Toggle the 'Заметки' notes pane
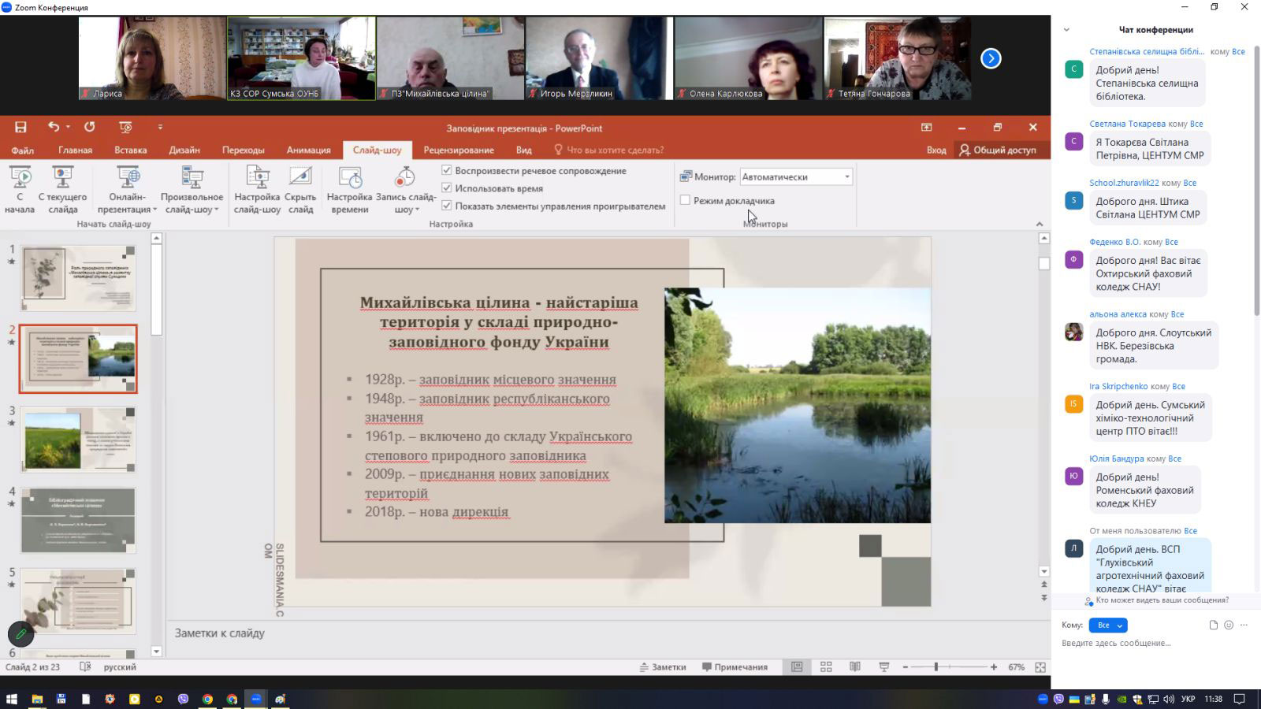Viewport: 1261px width, 709px height. [663, 667]
